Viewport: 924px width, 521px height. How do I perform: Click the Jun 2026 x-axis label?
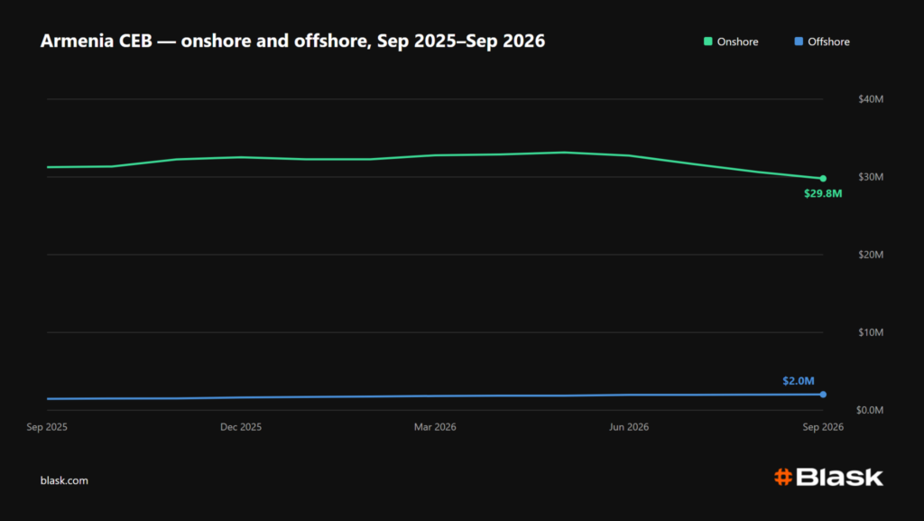(629, 427)
